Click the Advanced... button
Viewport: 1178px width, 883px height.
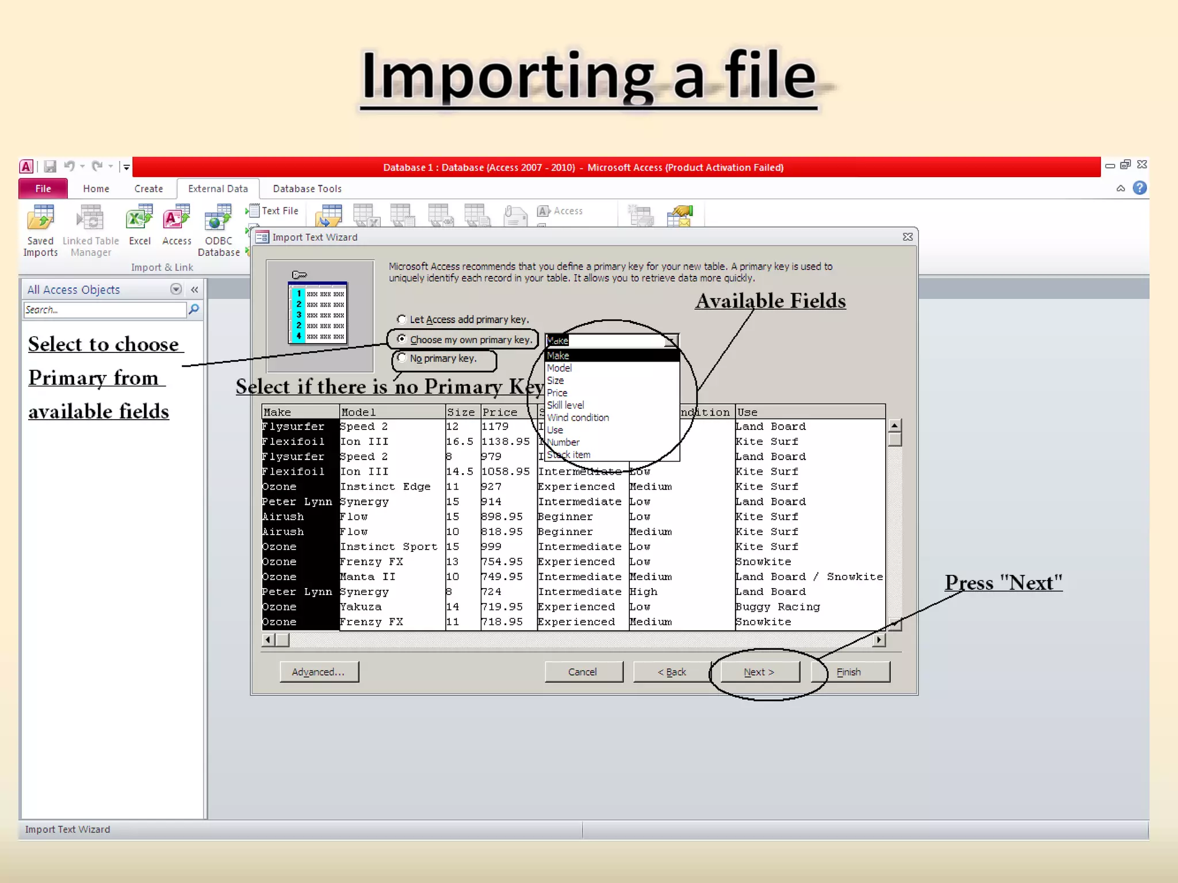point(319,671)
